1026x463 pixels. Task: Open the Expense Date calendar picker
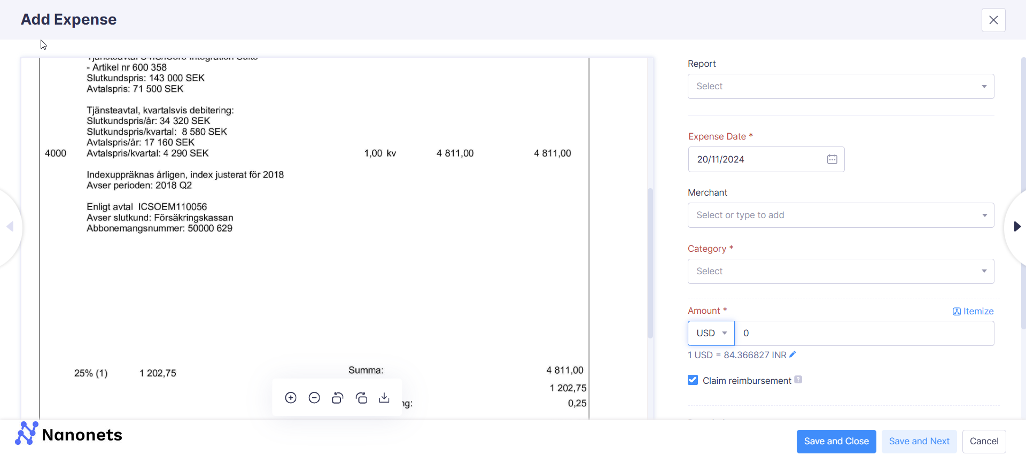tap(832, 159)
